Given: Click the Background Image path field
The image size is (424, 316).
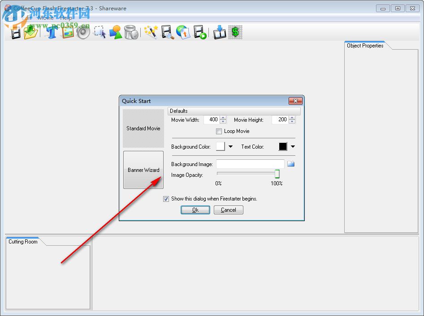Looking at the screenshot, I should point(251,164).
